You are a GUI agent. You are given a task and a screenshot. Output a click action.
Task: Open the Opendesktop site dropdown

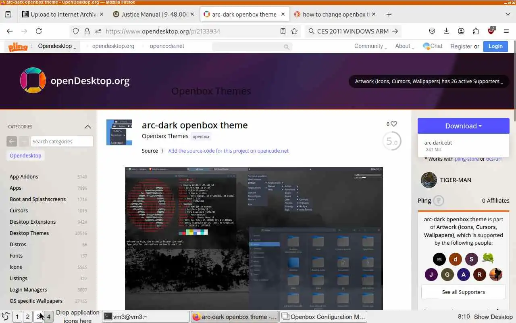57,46
